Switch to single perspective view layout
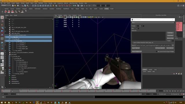185x104 pixels. 2,54
